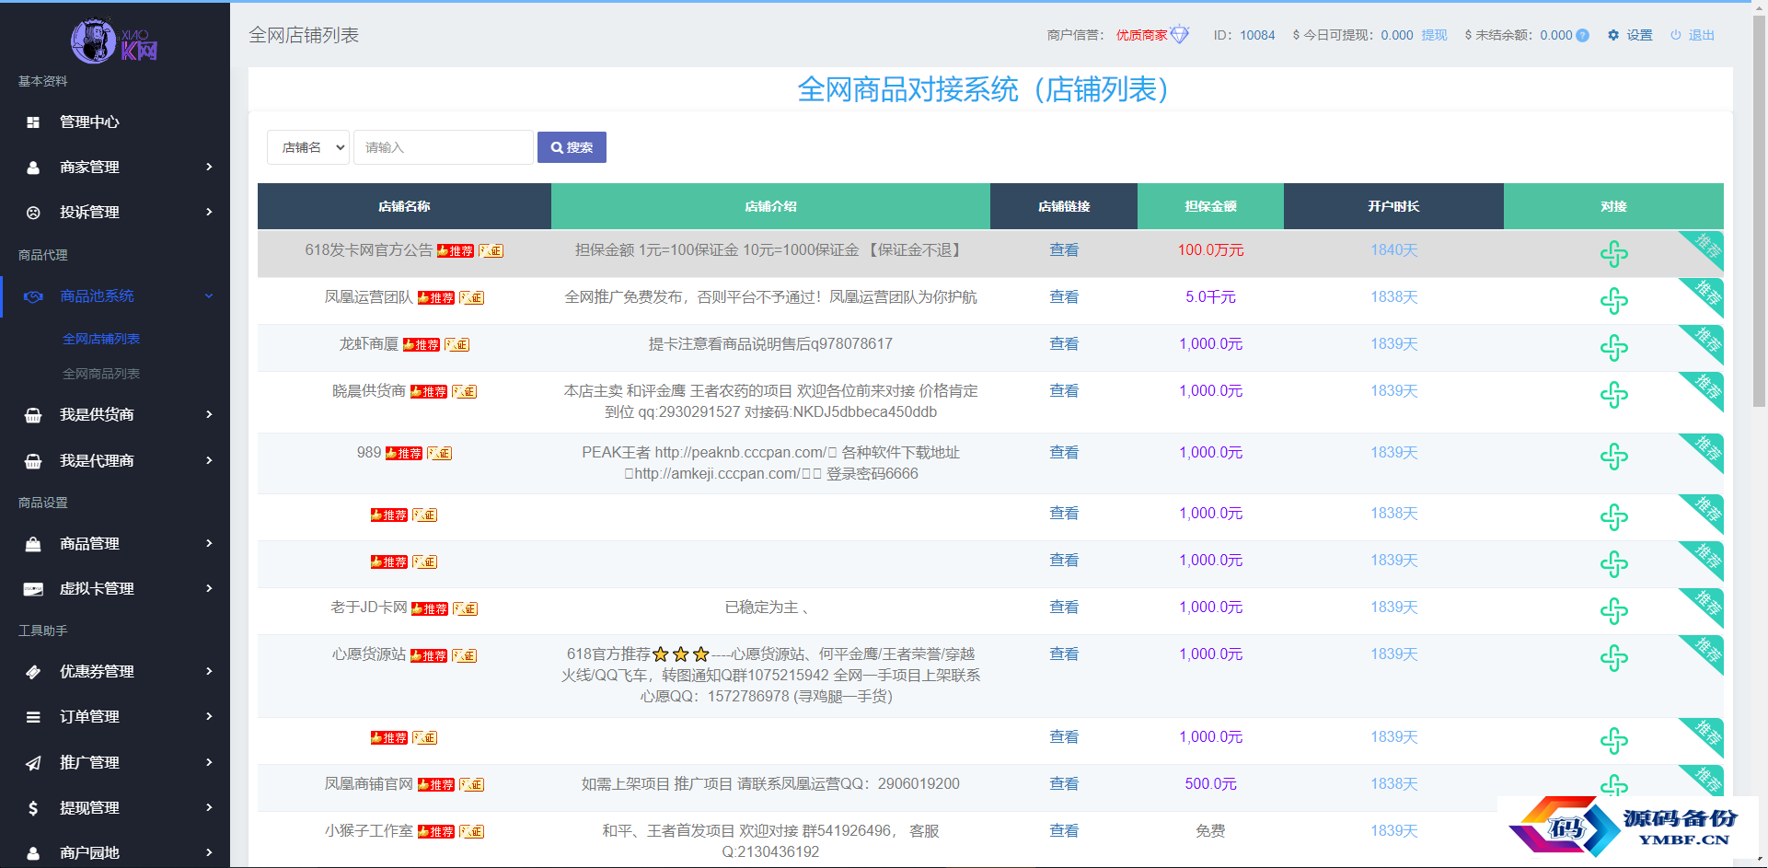Click the 我是供货商 shop icon

33,415
